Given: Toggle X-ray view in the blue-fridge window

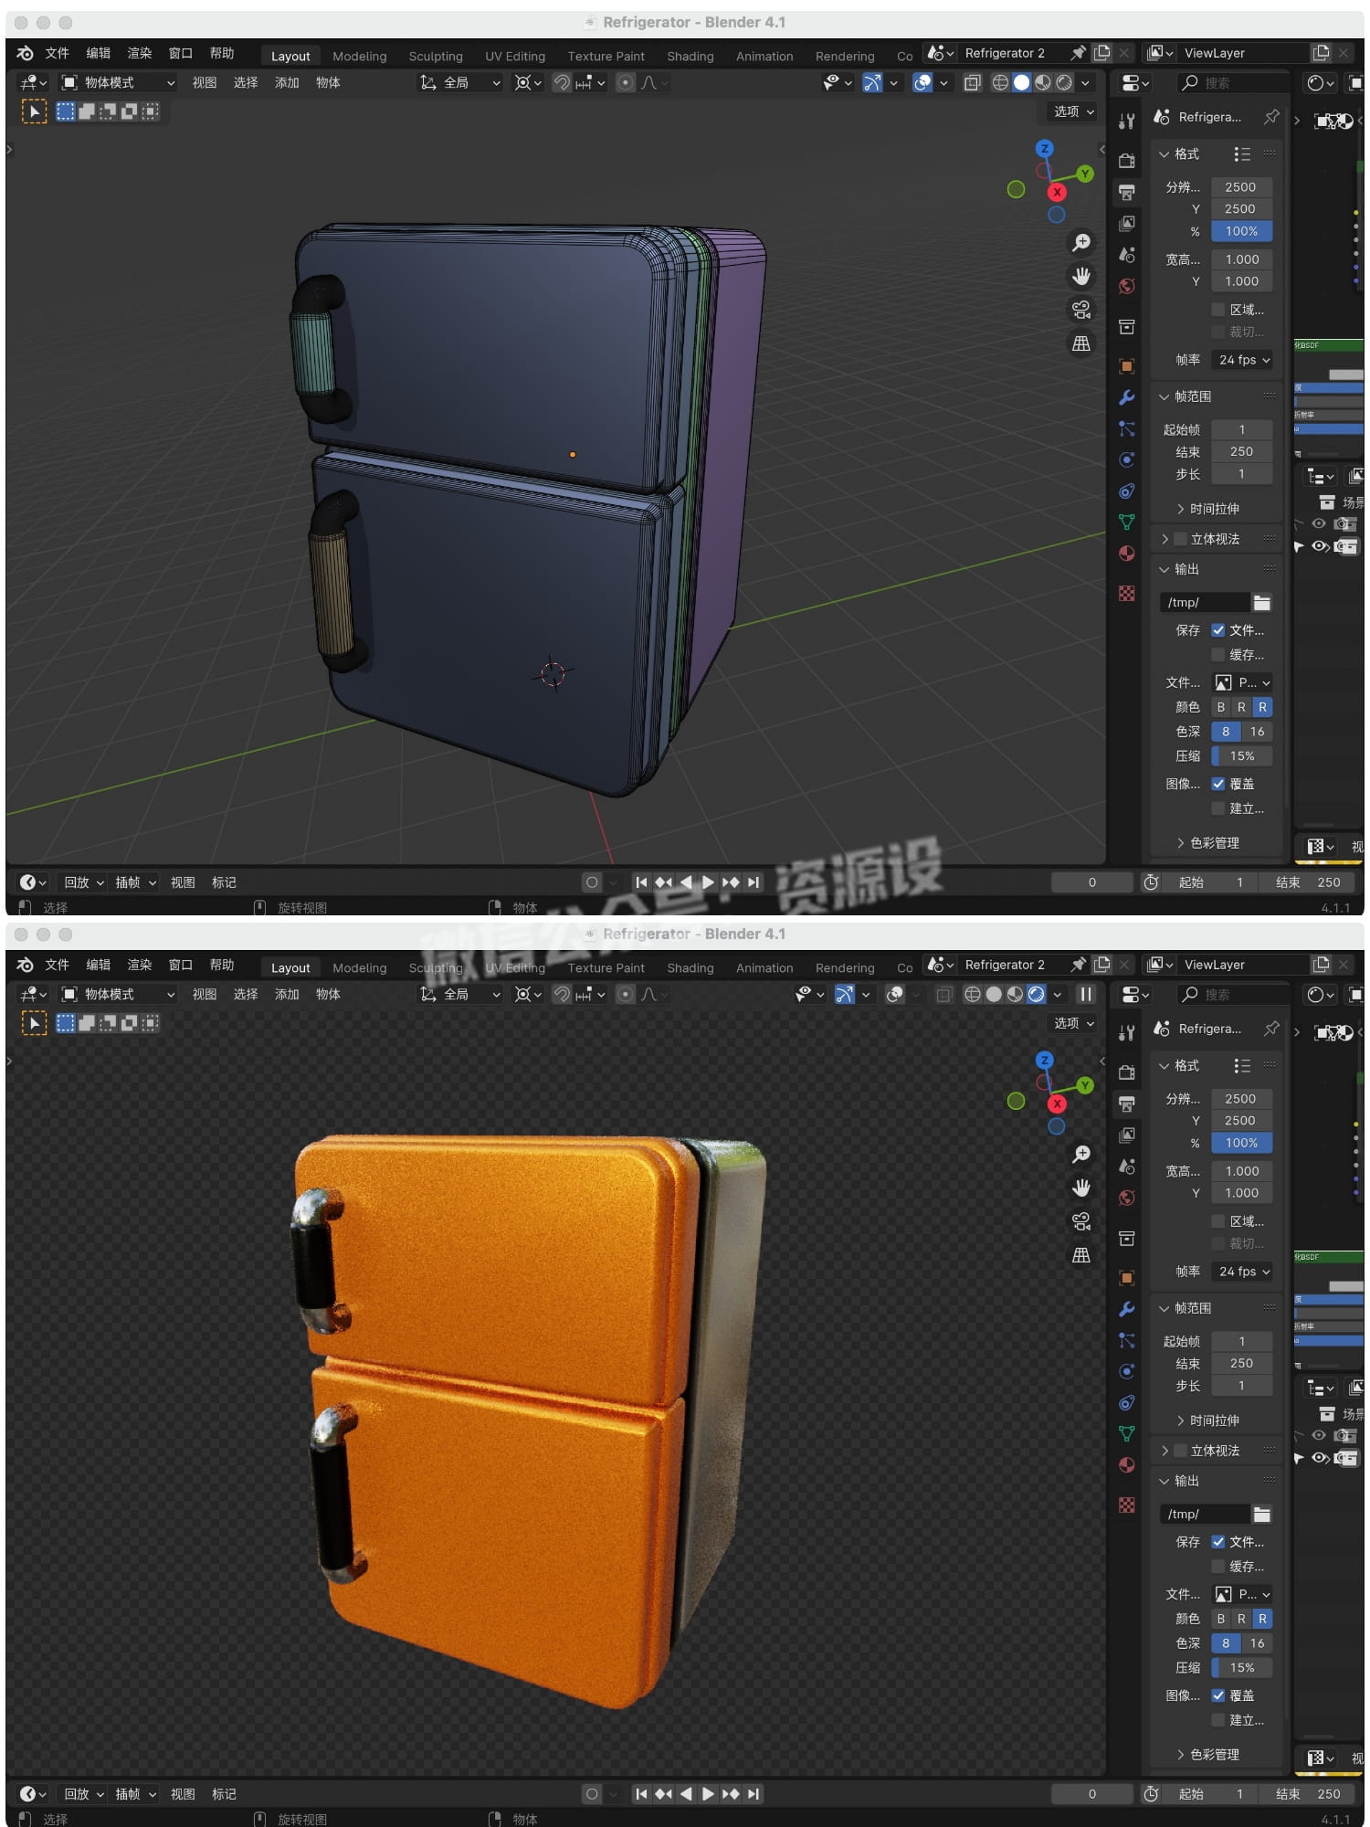Looking at the screenshot, I should [973, 83].
